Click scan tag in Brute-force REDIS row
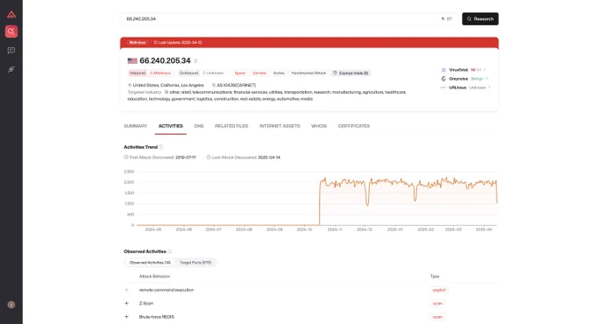Image resolution: width=596 pixels, height=324 pixels. [x=437, y=317]
